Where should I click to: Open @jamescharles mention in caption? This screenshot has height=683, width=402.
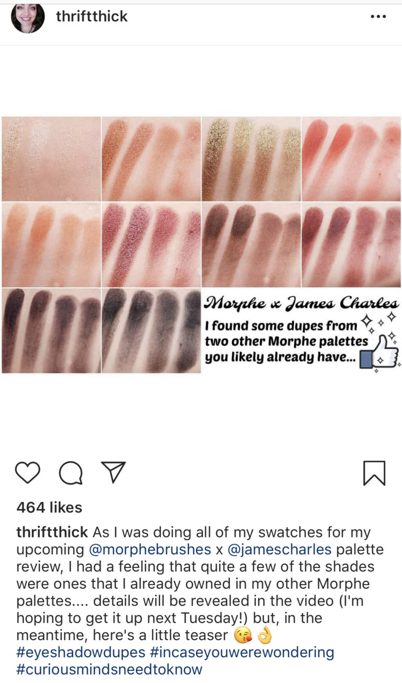click(279, 550)
